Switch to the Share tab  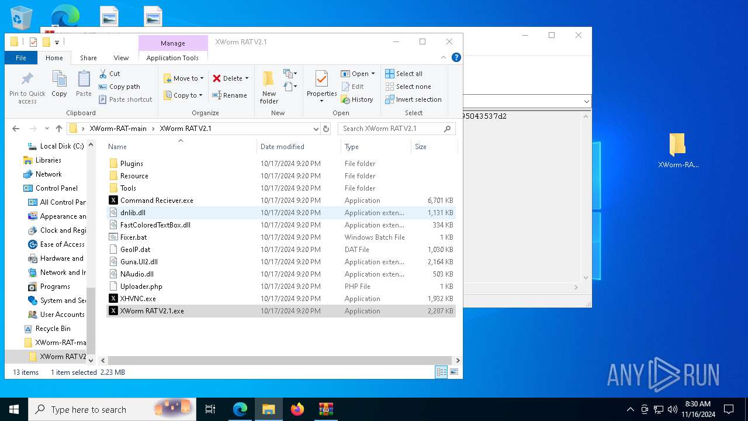[x=88, y=58]
